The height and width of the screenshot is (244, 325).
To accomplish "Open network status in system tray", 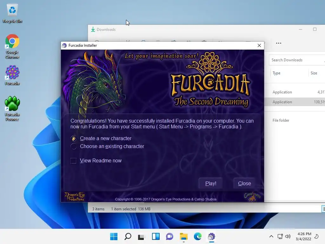I will [280, 236].
